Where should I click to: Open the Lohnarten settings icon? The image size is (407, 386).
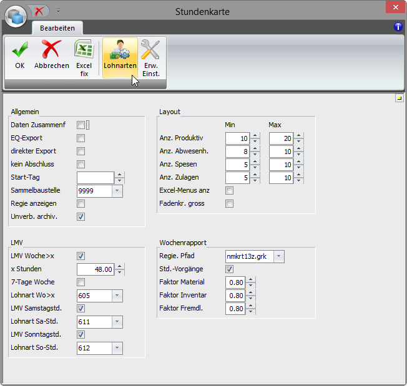[120, 50]
